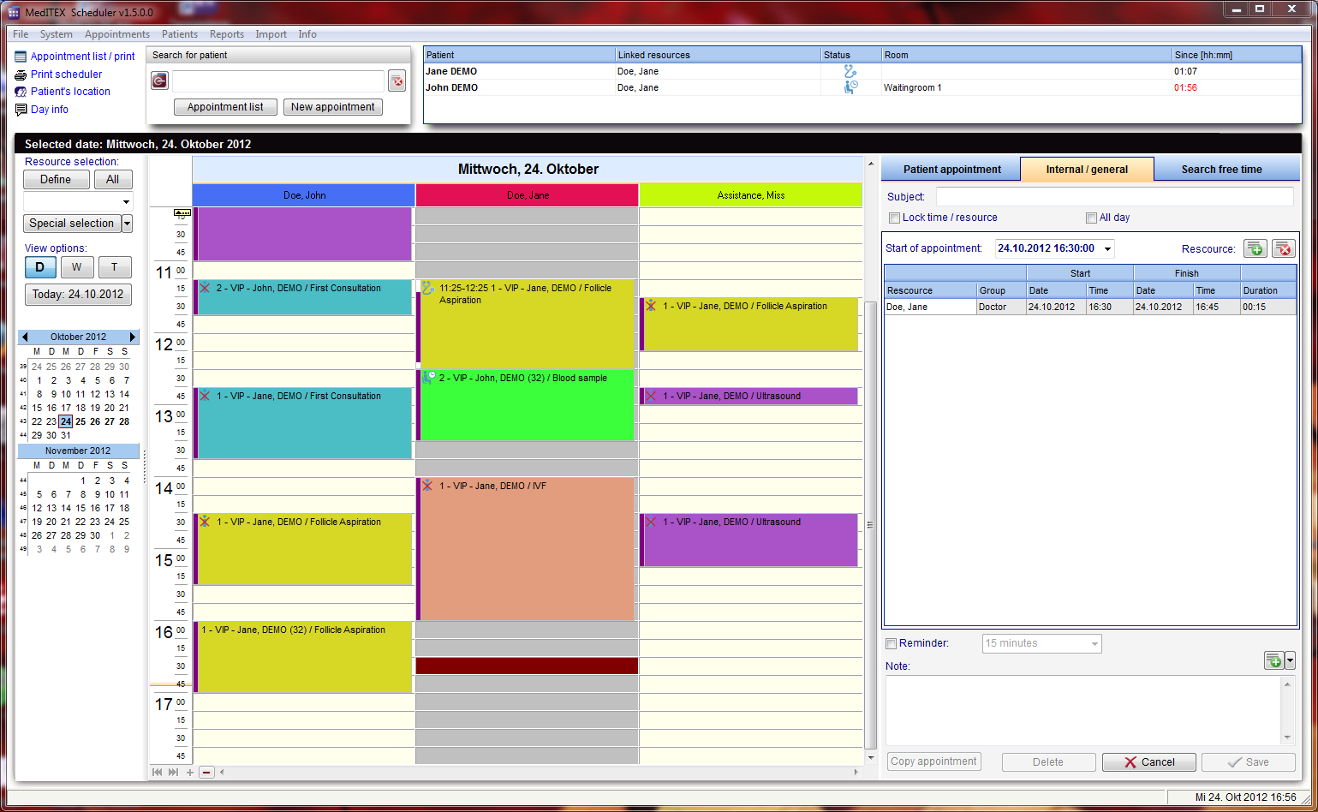
Task: Click the crossed icon on the IVF appointment
Action: 427,486
